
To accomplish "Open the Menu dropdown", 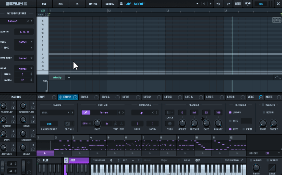I will (247, 4).
